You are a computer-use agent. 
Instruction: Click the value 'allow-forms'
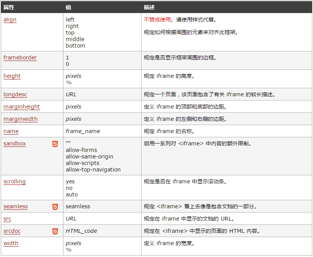pos(82,150)
